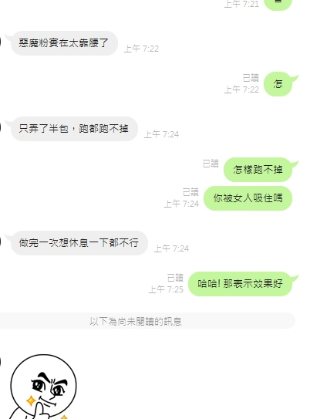Click the green bubble containing '怎'
The image size is (310, 419).
278,84
